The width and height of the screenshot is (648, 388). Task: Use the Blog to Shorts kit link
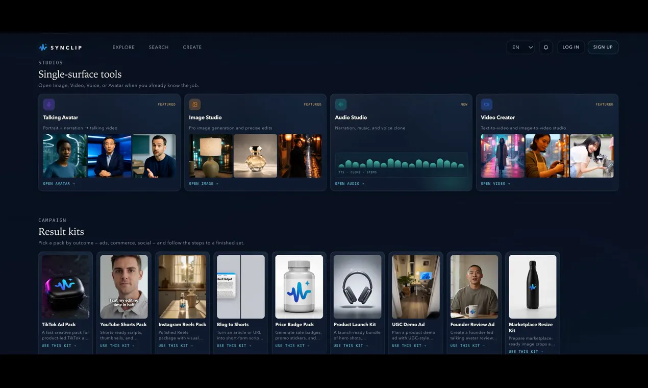point(234,346)
